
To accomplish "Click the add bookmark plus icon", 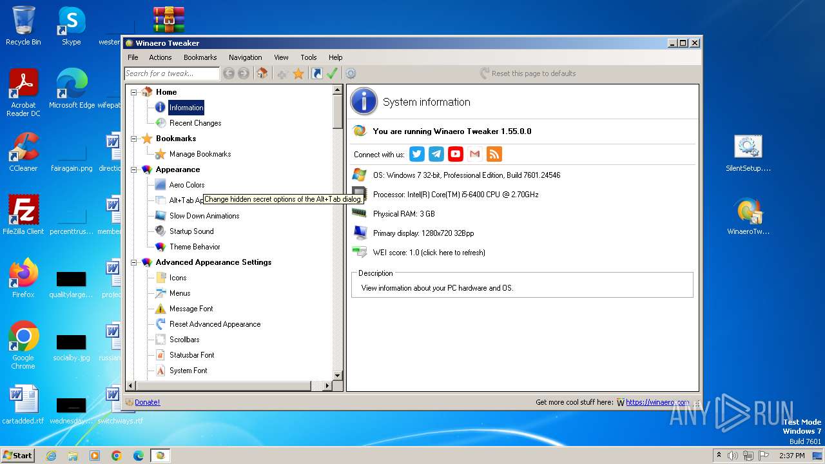I will [282, 73].
